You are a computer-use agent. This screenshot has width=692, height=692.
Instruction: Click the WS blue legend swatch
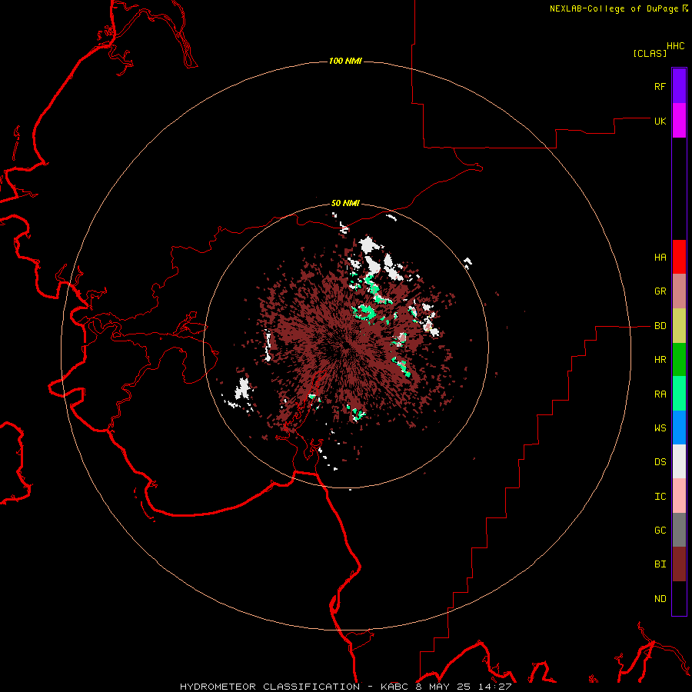[x=679, y=428]
